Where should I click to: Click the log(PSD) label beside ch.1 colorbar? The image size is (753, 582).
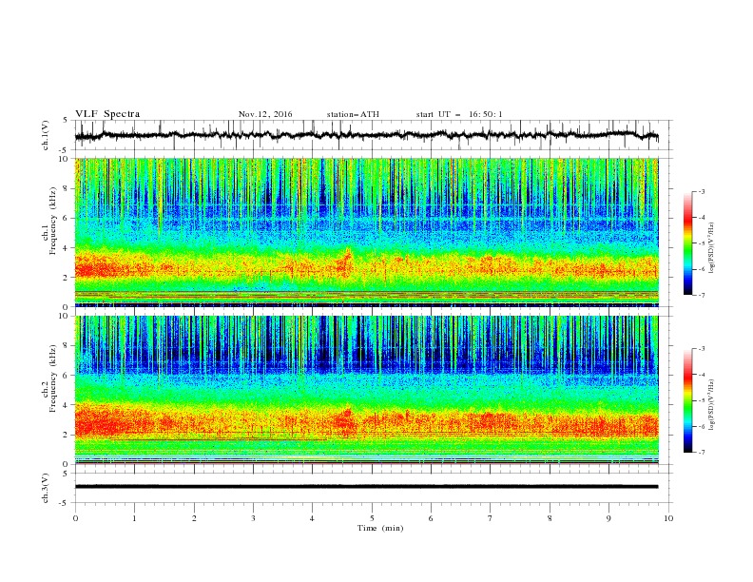713,248
